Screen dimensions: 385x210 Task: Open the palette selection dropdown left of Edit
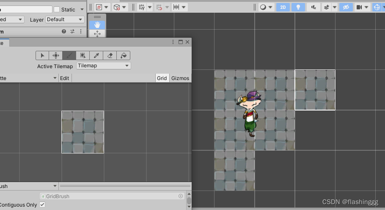tap(29, 78)
